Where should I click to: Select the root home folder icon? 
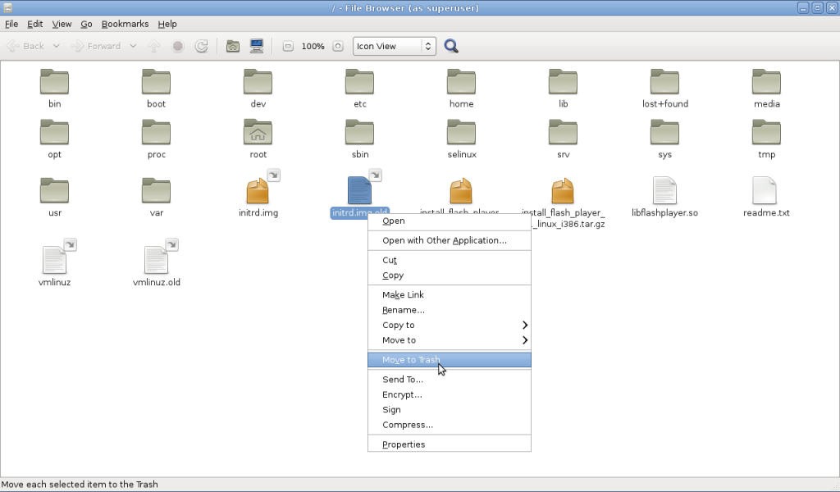coord(258,133)
